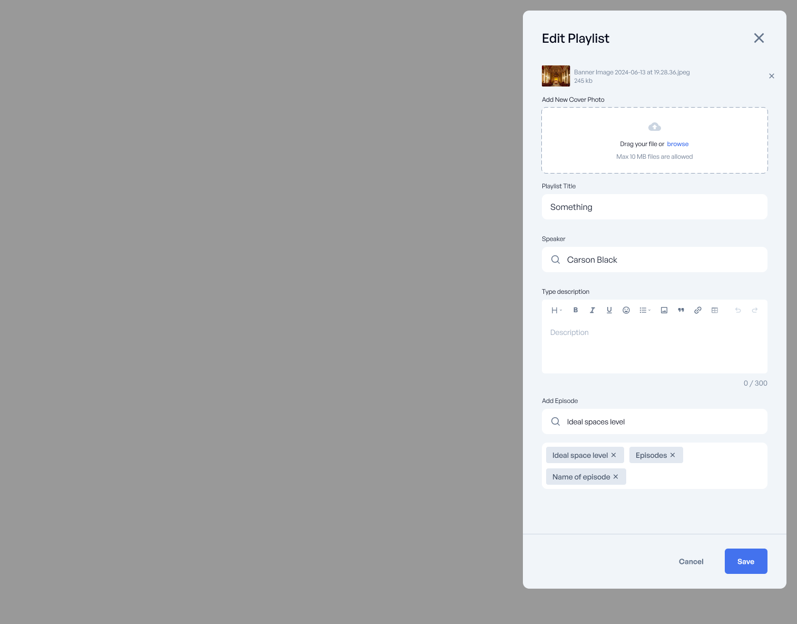Screen dimensions: 797x624
Task: Delete the 'Name of episode' tag
Action: (616, 477)
